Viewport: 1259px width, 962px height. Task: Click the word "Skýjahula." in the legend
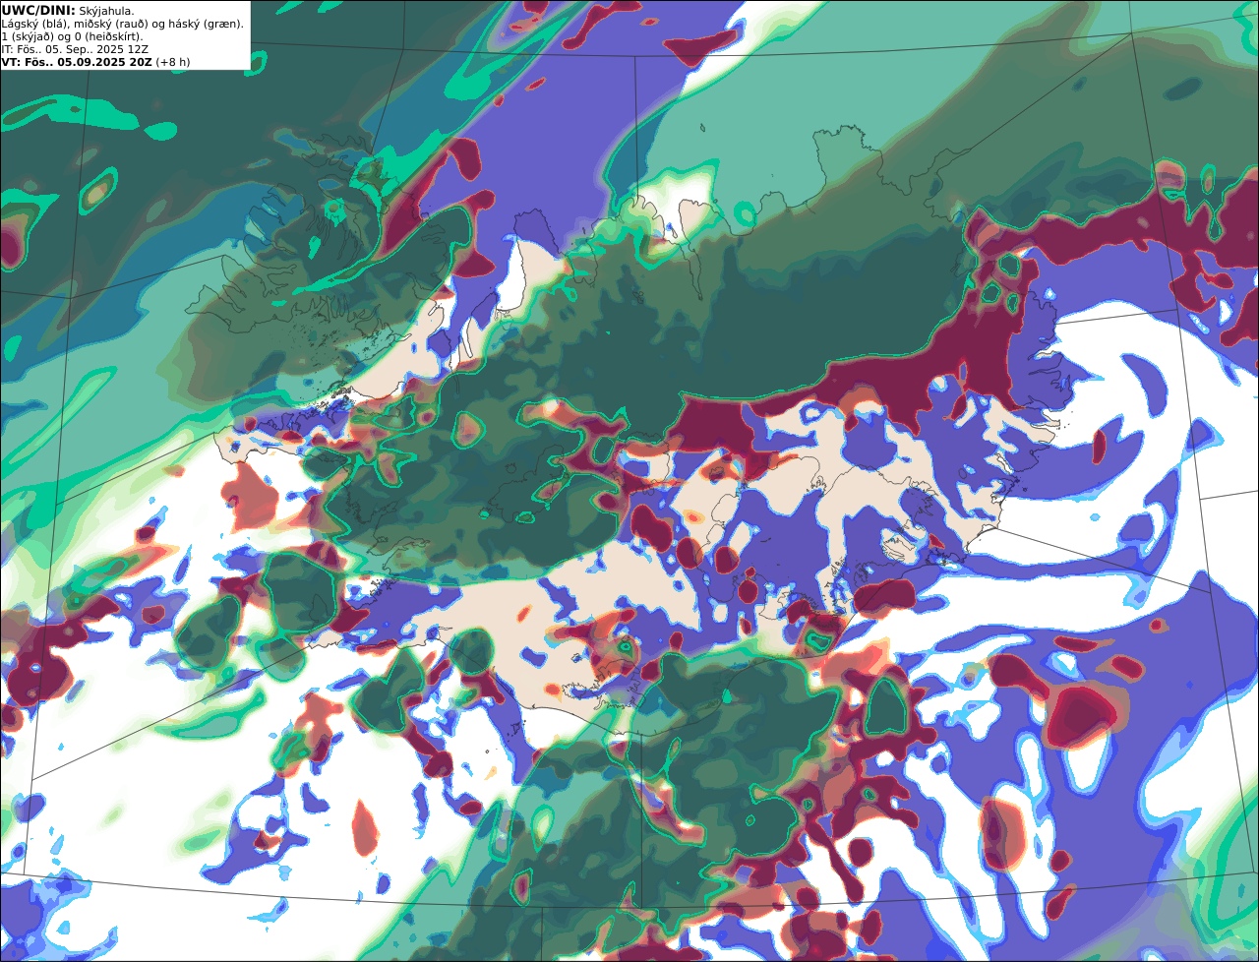106,10
